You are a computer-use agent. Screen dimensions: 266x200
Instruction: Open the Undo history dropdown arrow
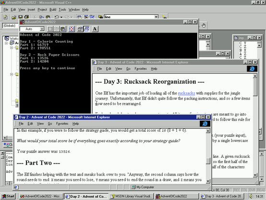[61, 17]
